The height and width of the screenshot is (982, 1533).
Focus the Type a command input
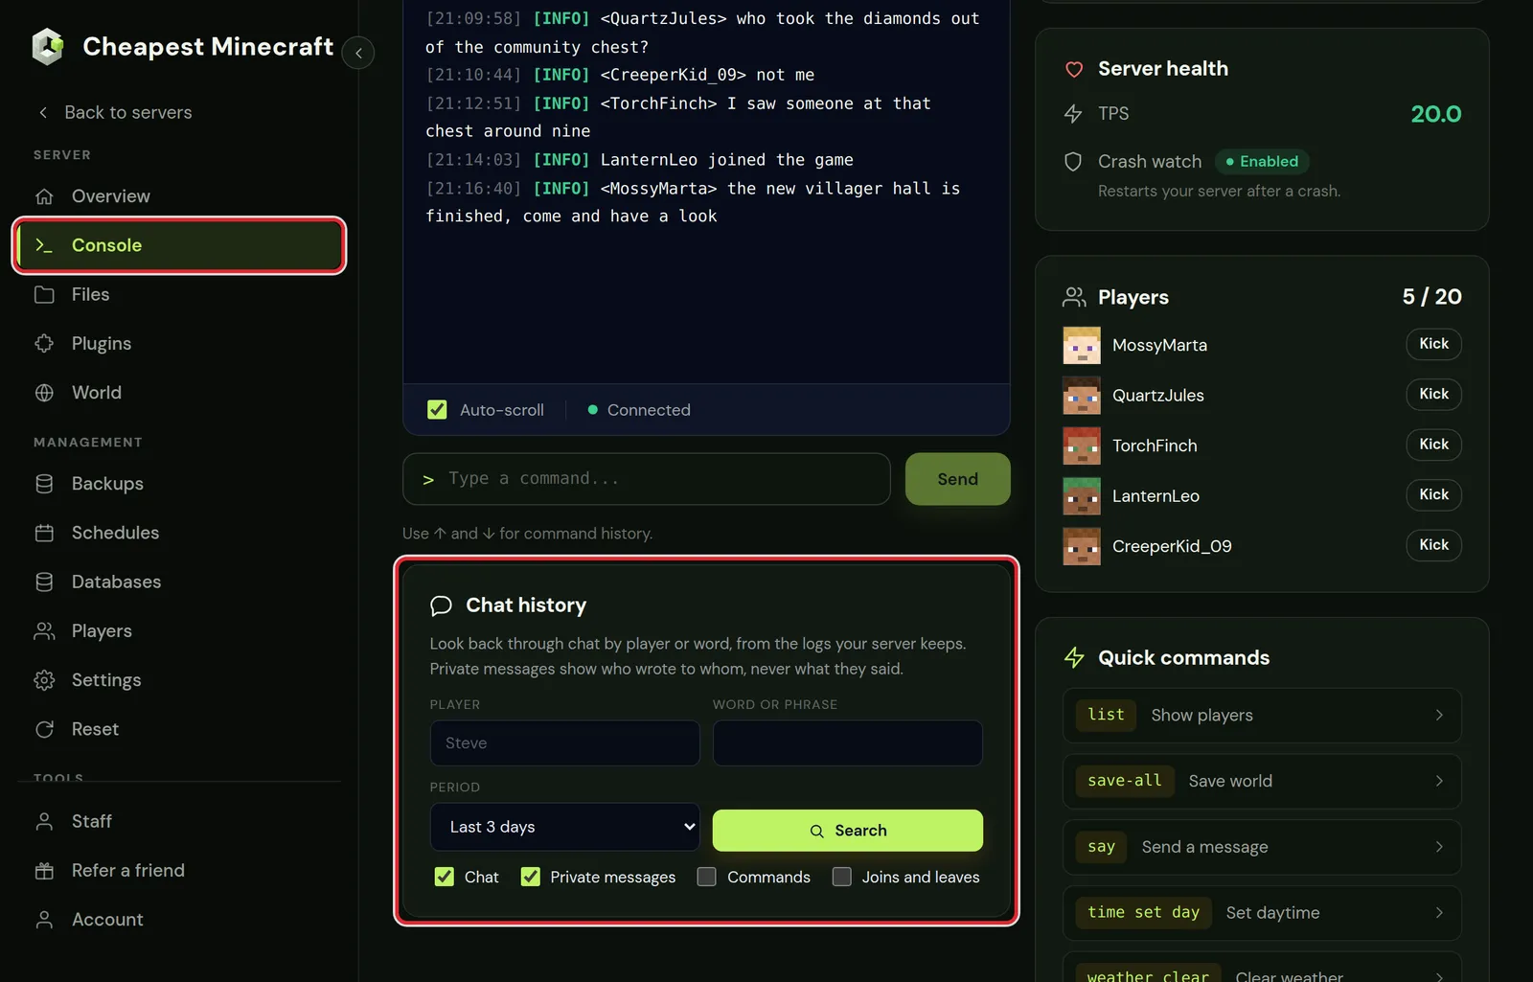point(647,479)
